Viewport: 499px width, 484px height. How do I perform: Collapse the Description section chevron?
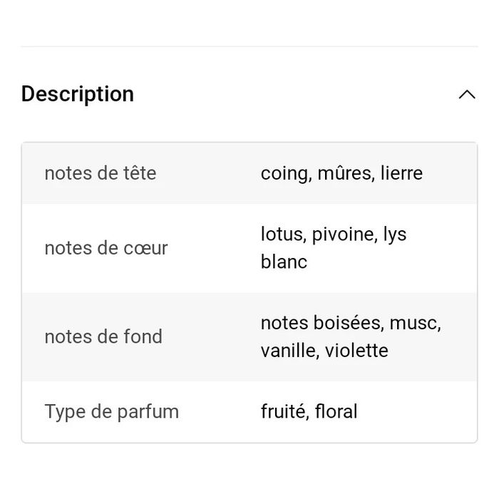tap(467, 95)
